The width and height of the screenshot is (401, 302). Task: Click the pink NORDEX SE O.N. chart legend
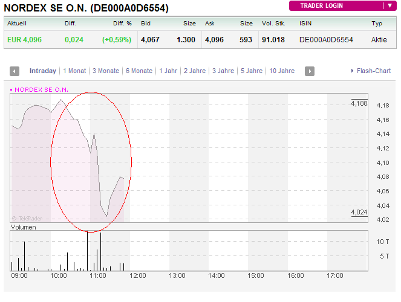click(x=40, y=89)
